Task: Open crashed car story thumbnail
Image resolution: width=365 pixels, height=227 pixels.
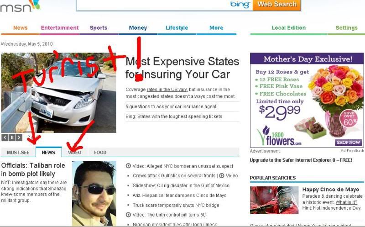Action: coord(58,93)
